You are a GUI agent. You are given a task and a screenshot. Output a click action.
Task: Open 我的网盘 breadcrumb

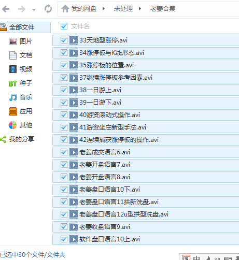pos(84,9)
